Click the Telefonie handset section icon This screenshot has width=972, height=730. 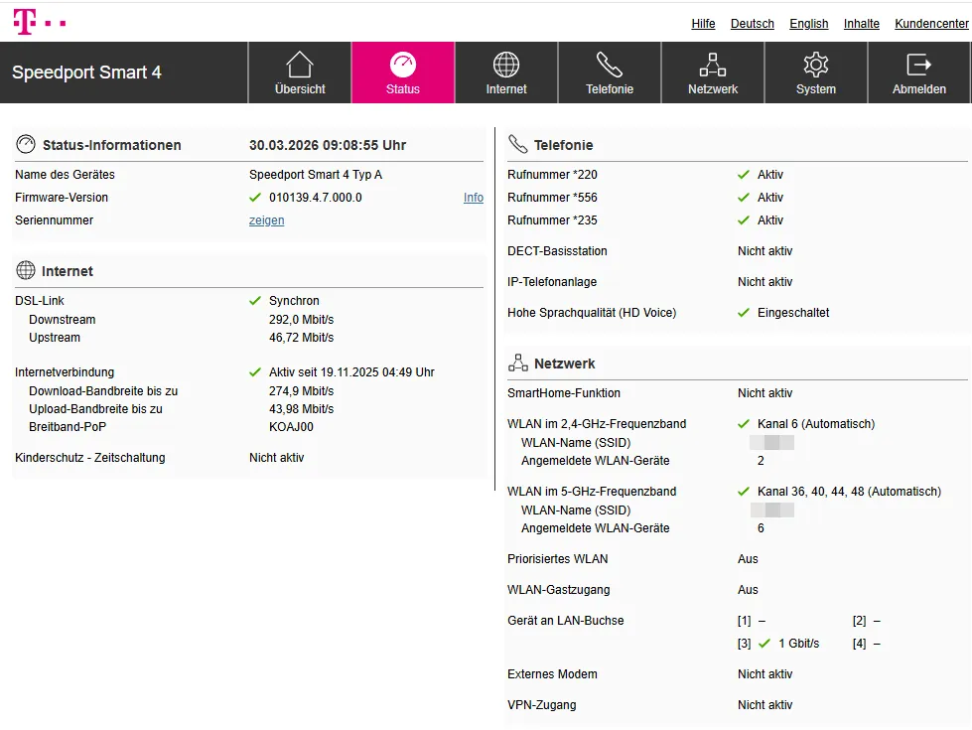pos(517,143)
